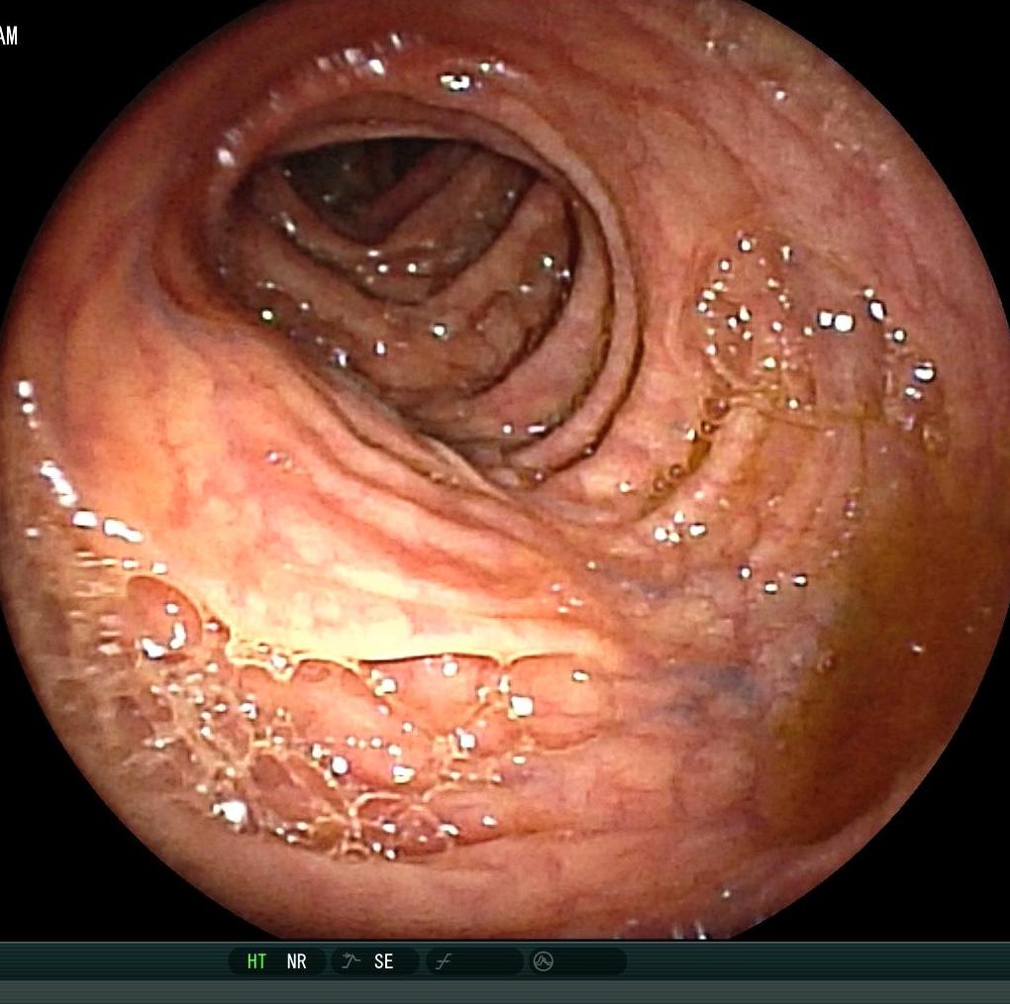This screenshot has width=1010, height=1004.
Task: Toggle the NR noise reduction indicator
Action: [x=296, y=961]
